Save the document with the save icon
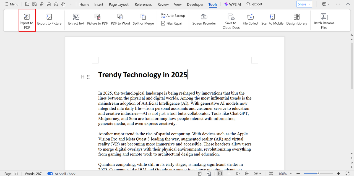The image size is (354, 176). pyautogui.click(x=34, y=4)
